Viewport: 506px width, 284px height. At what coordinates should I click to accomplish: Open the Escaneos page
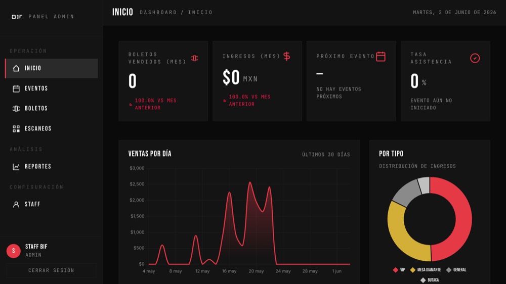tap(51, 129)
